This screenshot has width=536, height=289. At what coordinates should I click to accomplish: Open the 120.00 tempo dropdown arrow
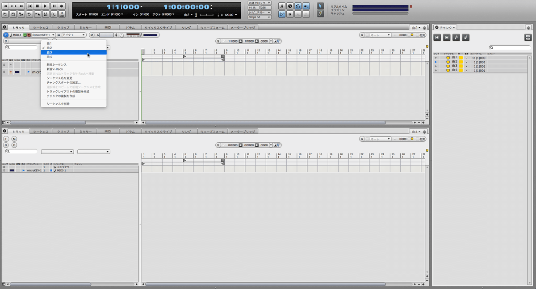[236, 15]
